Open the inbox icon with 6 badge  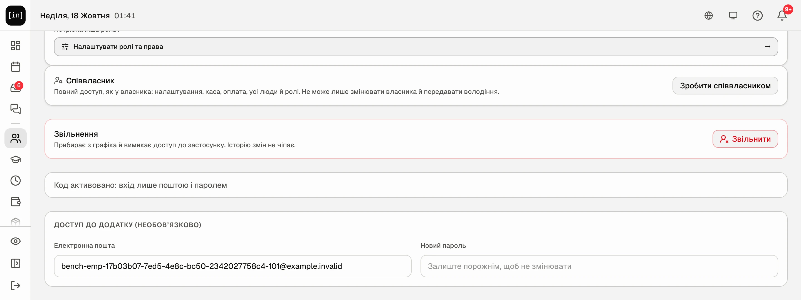tap(16, 88)
